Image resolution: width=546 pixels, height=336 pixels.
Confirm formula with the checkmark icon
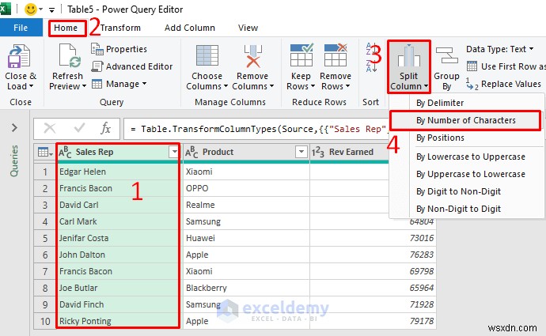(x=79, y=128)
